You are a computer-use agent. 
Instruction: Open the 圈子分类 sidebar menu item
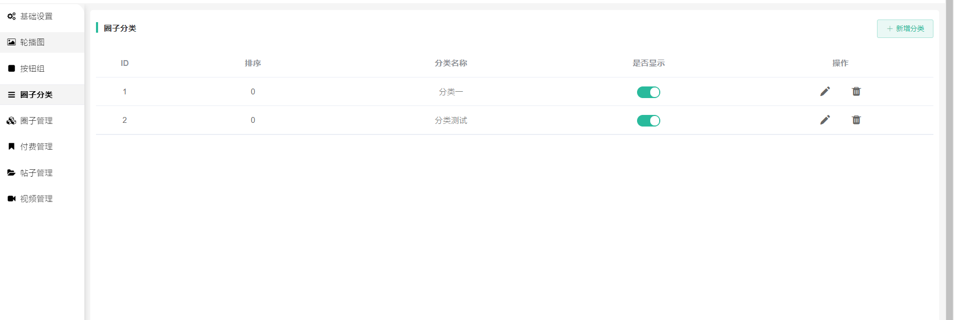pos(36,95)
